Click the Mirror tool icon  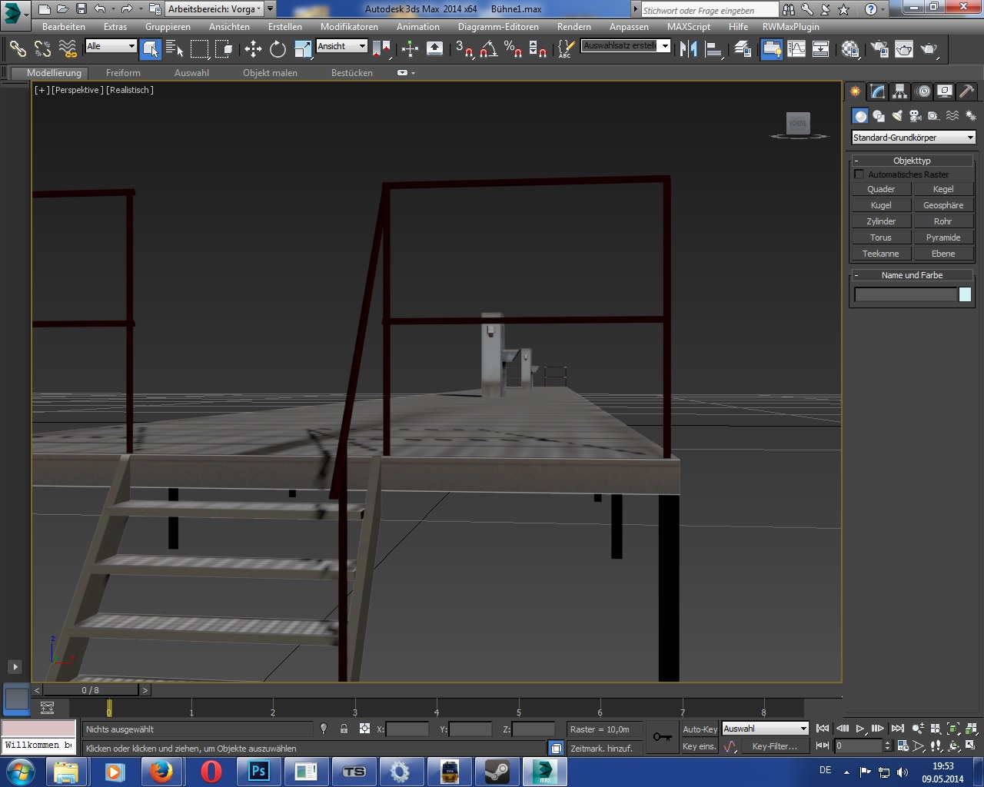[688, 49]
